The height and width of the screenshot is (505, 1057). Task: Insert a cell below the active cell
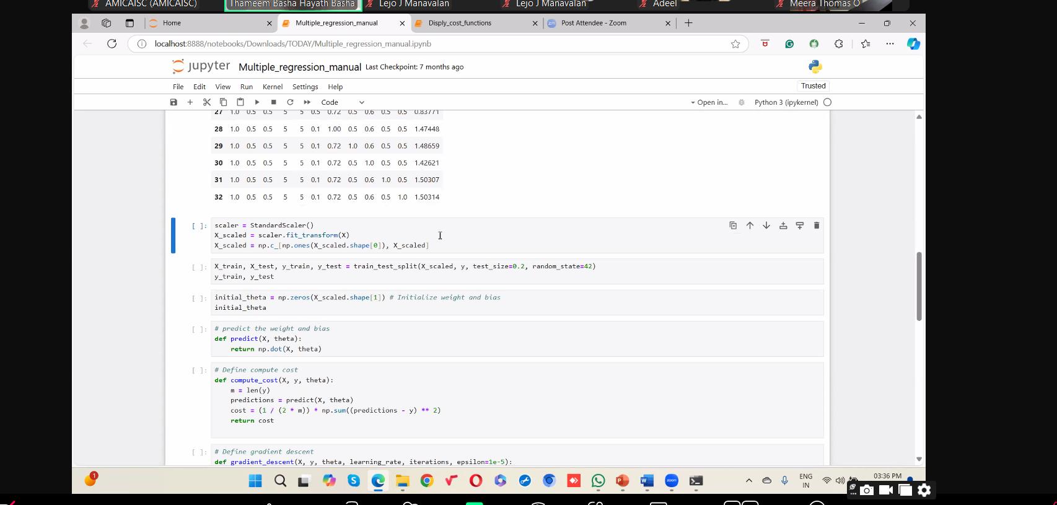click(x=800, y=226)
